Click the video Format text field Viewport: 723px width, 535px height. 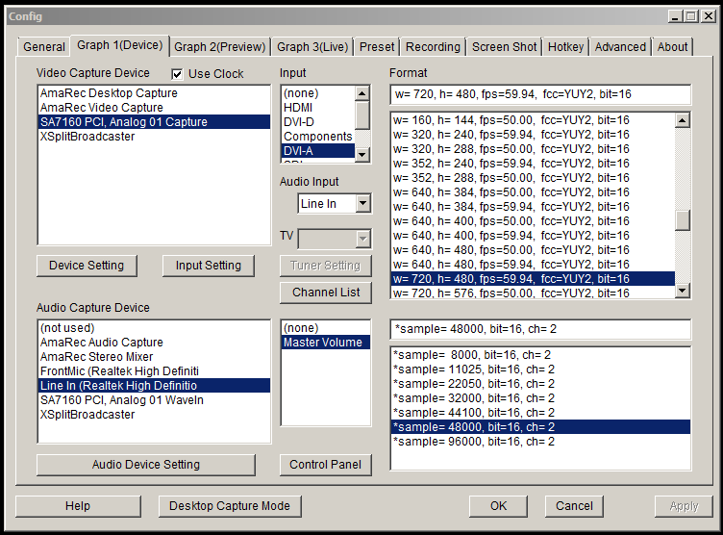click(539, 94)
